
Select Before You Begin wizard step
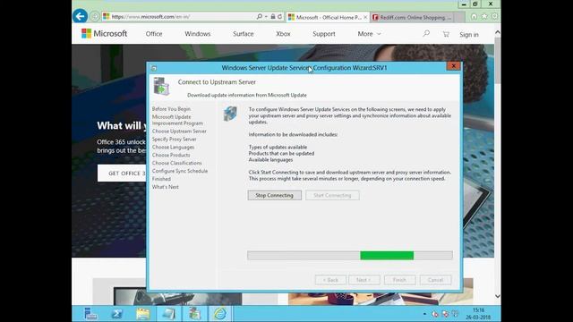171,109
